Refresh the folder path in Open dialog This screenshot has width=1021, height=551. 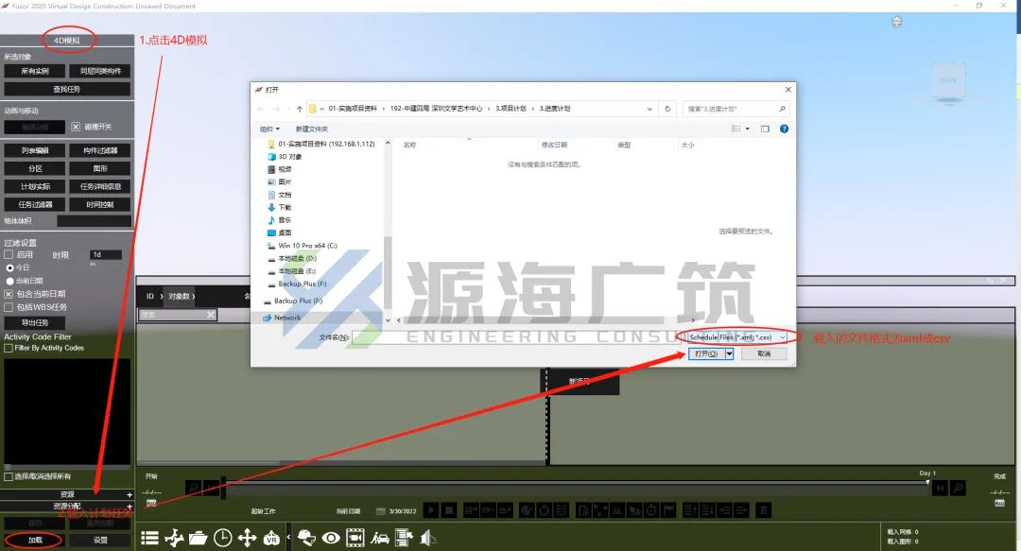(667, 109)
